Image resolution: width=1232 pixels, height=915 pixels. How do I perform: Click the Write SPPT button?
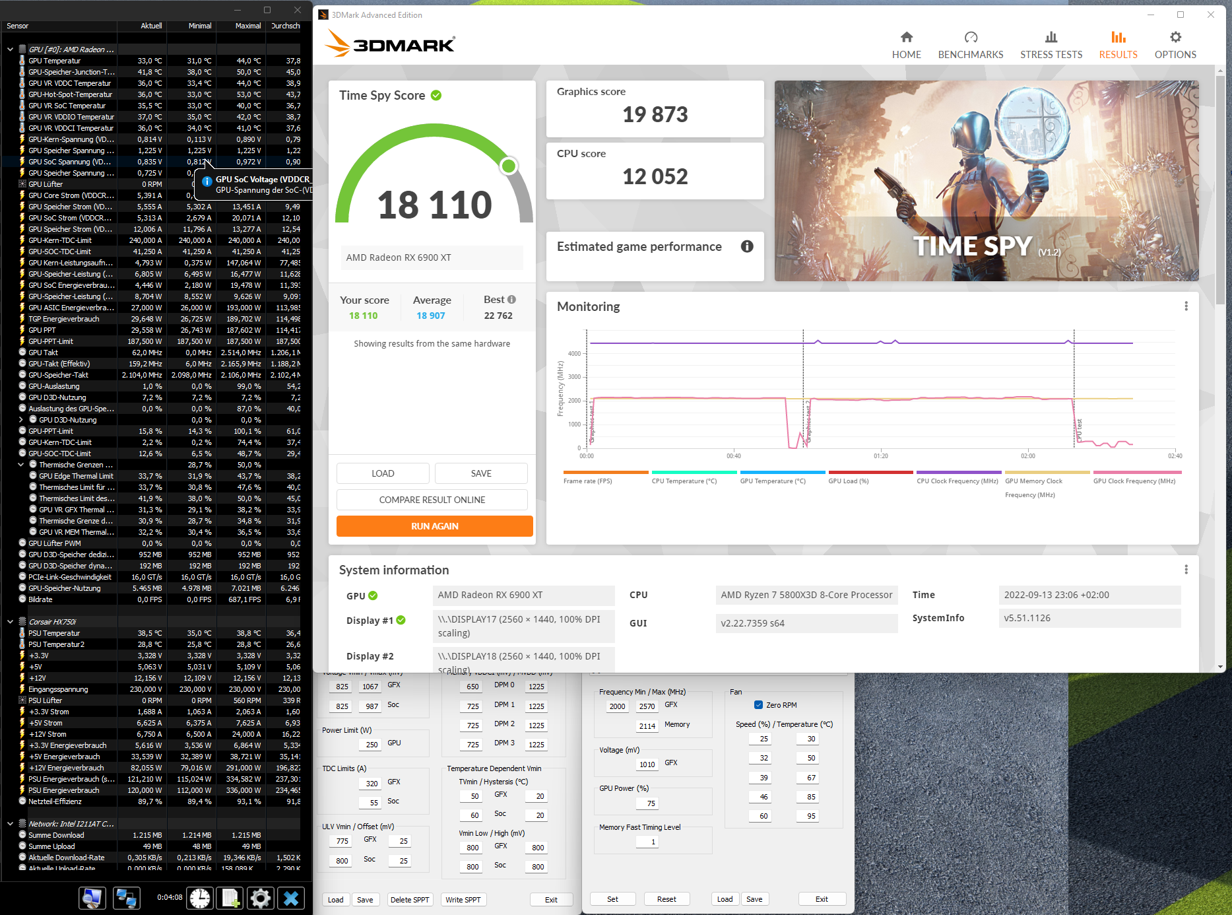(463, 900)
